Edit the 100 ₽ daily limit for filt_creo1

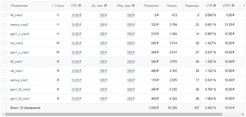point(103,62)
